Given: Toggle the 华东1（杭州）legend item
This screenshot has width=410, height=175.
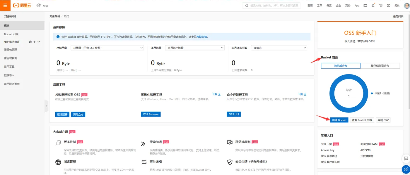Looking at the screenshot, I should tap(380, 93).
